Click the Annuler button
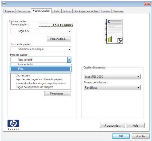Screen dimensions: 152x141 141,136
